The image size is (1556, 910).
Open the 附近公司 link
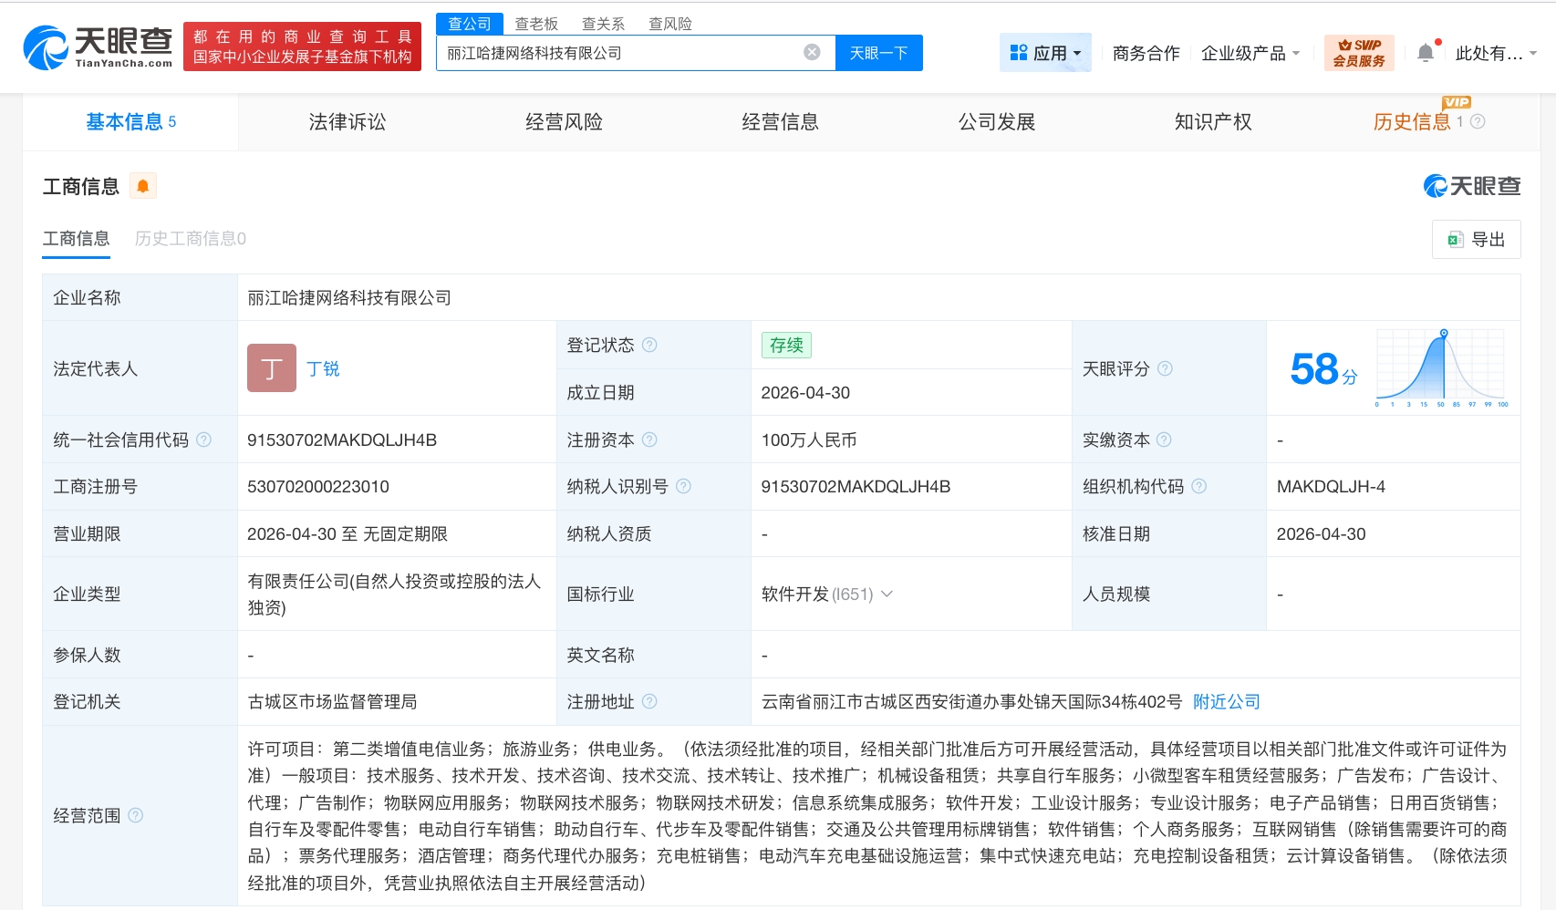point(1226,701)
